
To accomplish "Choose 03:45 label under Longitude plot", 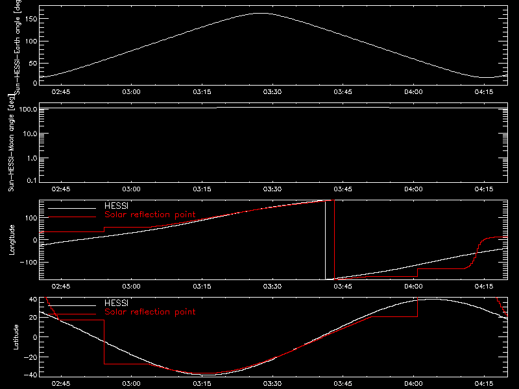I will click(343, 287).
